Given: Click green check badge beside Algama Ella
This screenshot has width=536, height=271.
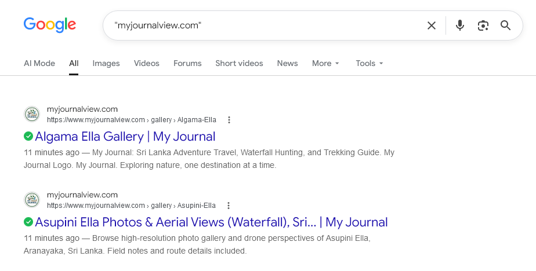Looking at the screenshot, I should click(x=28, y=136).
